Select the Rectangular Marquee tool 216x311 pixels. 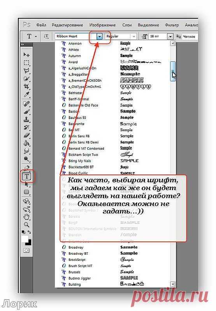pos(26,63)
